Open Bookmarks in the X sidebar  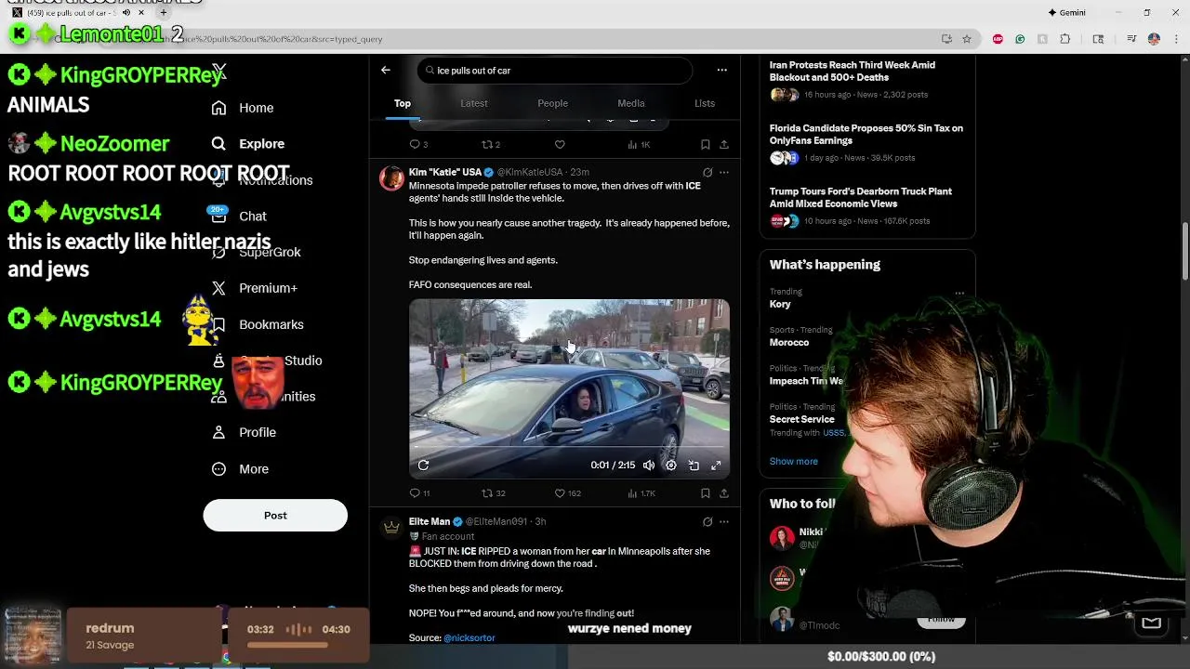click(258, 324)
